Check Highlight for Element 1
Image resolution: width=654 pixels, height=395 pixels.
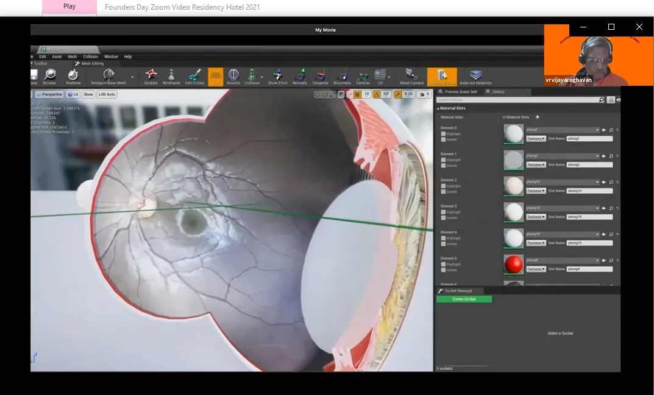443,160
